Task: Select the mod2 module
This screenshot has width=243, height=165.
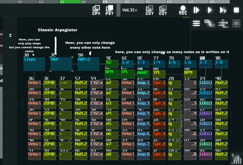Action: point(143,74)
